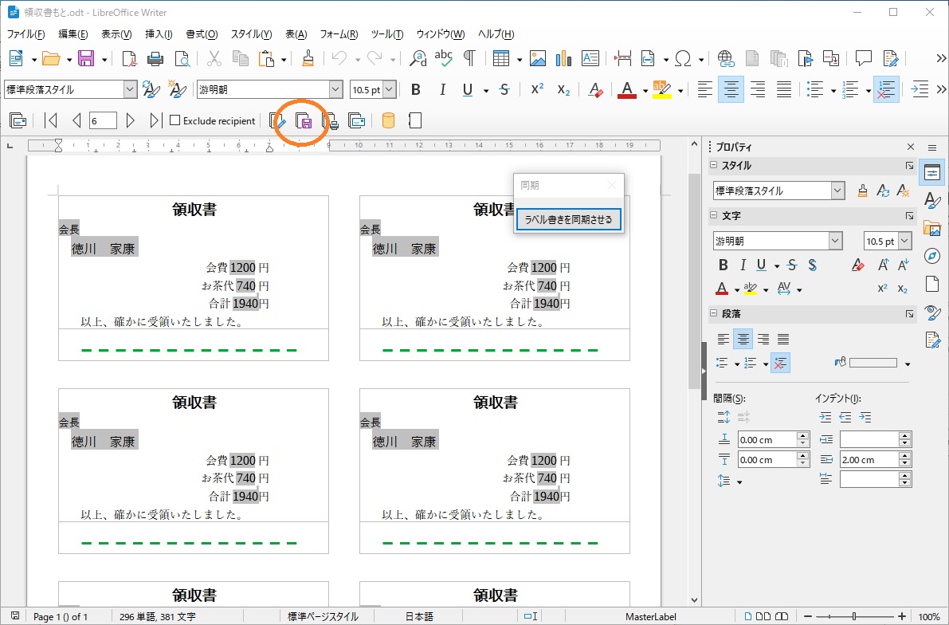Insert Page Break icon

pos(623,59)
